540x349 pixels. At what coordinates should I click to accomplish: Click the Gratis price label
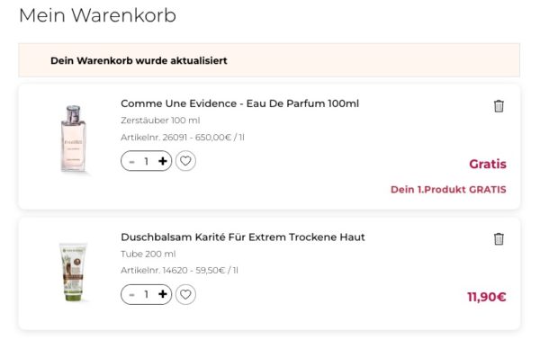pyautogui.click(x=488, y=164)
